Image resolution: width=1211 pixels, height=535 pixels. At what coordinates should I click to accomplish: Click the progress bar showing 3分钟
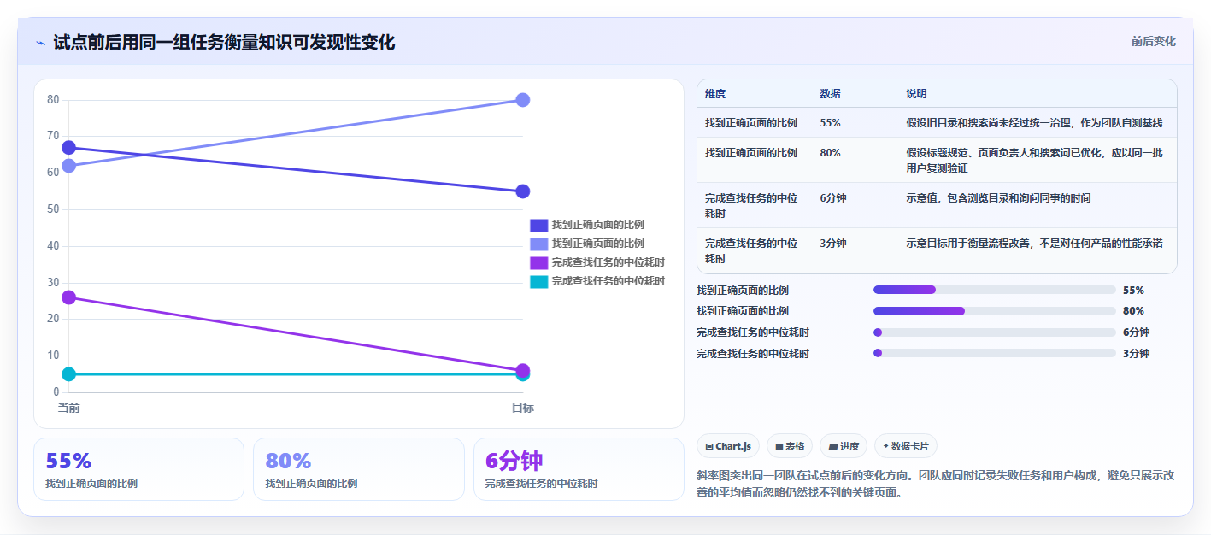(995, 354)
